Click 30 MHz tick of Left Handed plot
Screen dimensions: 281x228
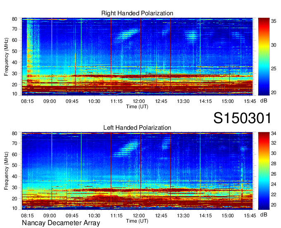coord(15,188)
